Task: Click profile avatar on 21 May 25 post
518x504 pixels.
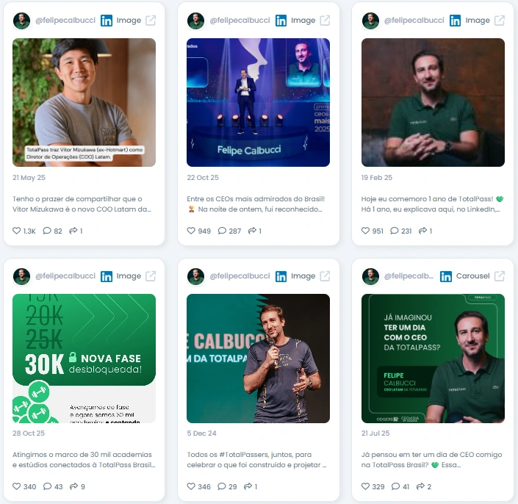Action: coord(21,21)
